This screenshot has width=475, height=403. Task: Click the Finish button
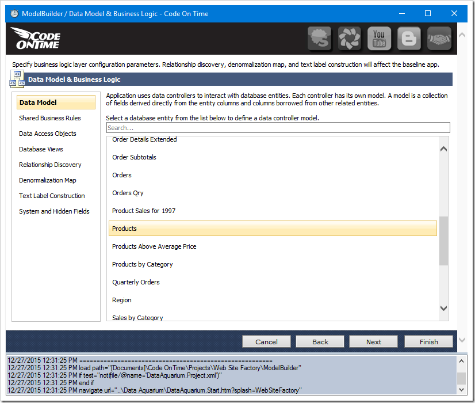point(428,342)
